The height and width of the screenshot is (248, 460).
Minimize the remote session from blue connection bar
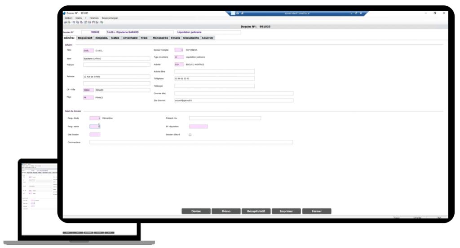coord(351,13)
